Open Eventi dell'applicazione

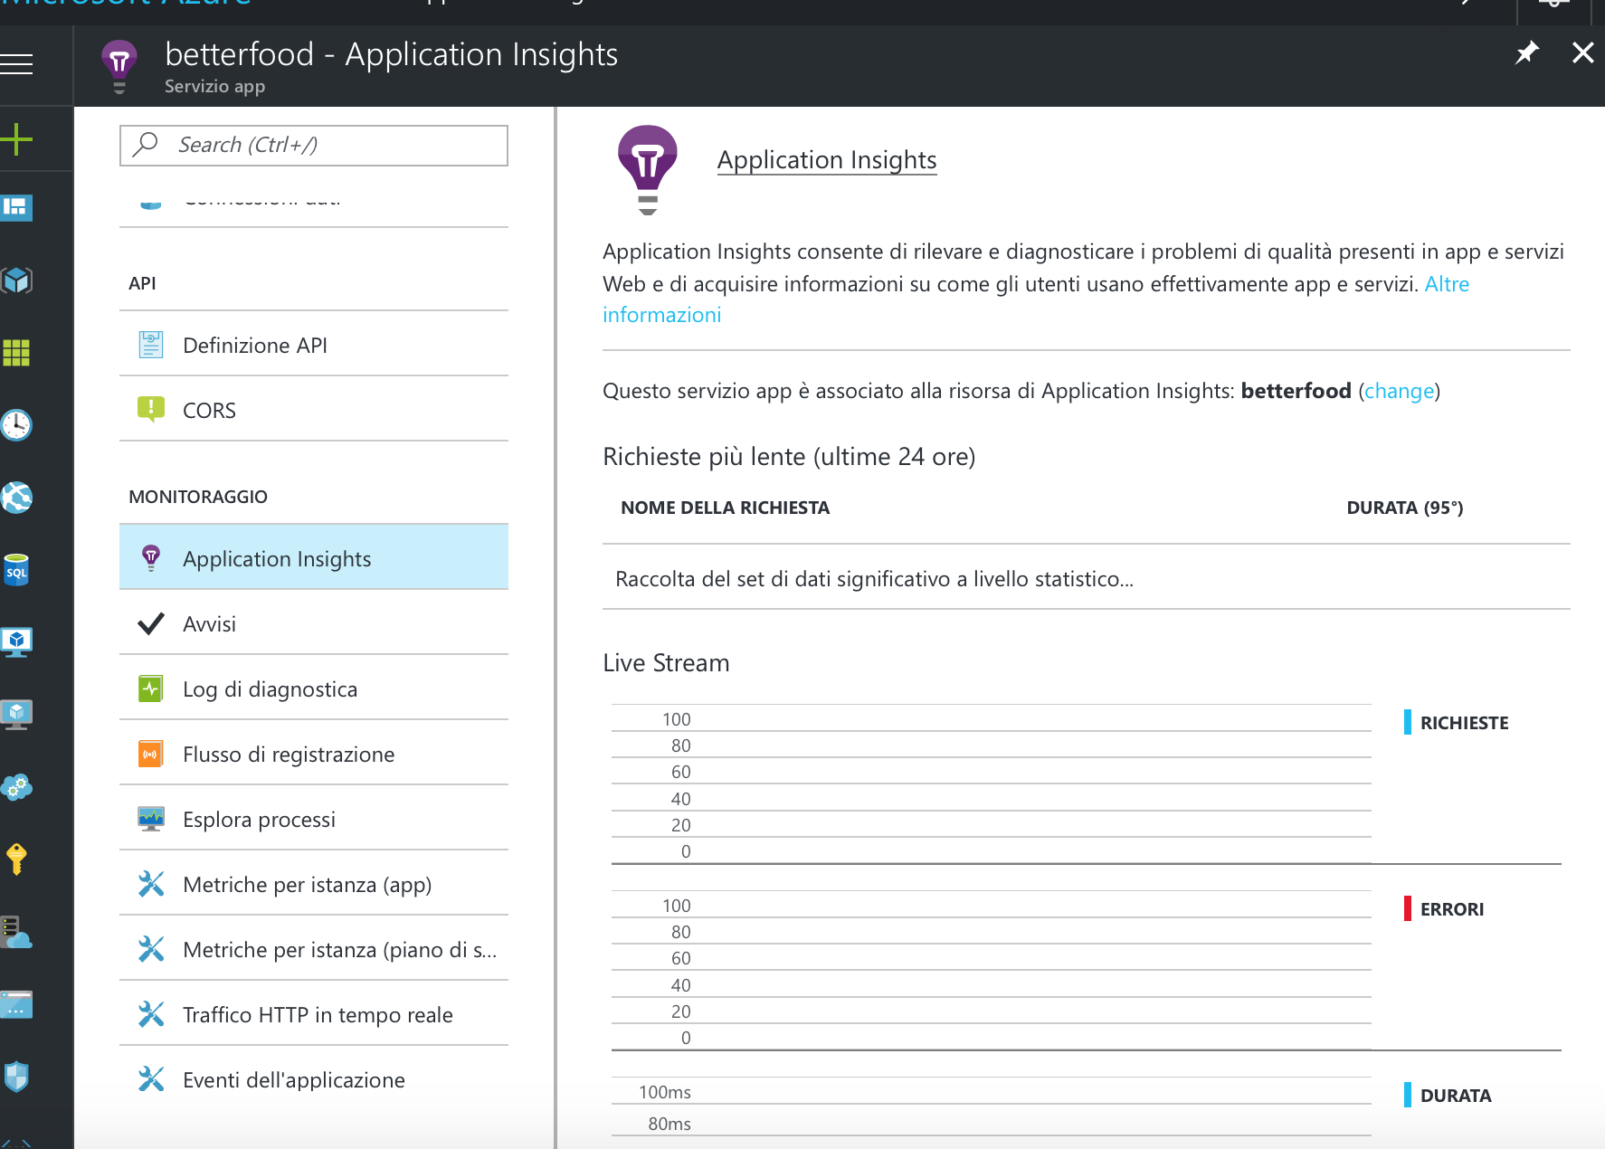tap(314, 1079)
